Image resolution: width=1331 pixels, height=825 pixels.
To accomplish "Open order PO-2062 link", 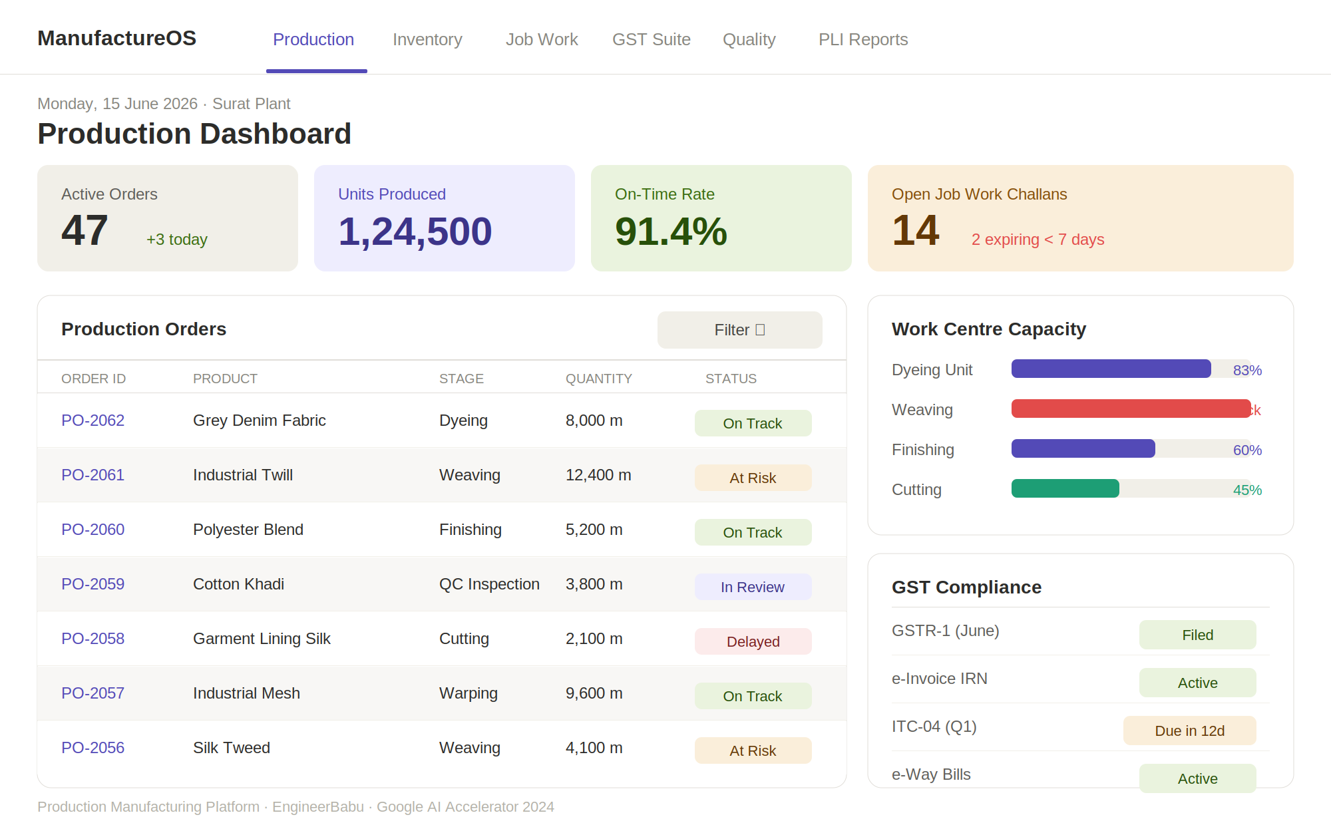I will [x=93, y=420].
